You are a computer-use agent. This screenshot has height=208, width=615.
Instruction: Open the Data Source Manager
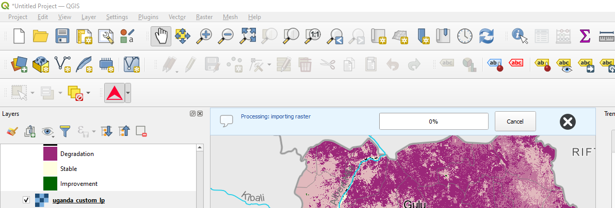(19, 64)
